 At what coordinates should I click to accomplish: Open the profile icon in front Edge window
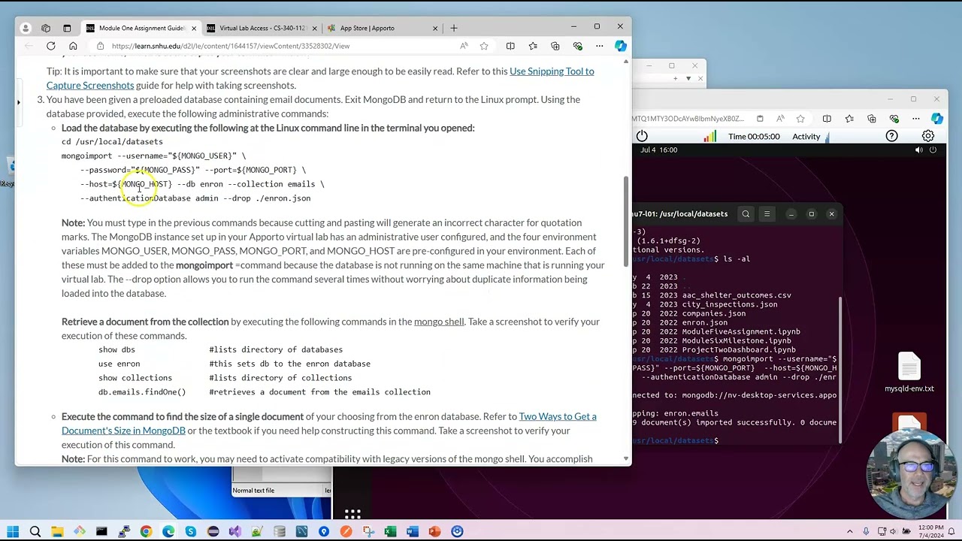point(26,28)
